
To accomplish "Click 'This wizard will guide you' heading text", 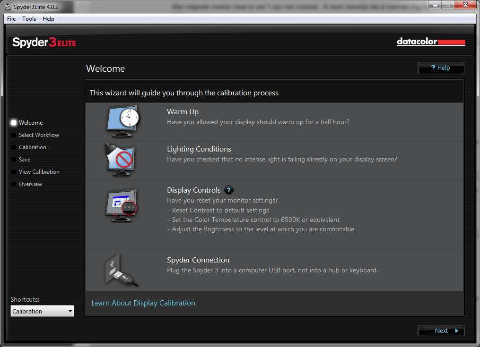I will click(x=184, y=93).
